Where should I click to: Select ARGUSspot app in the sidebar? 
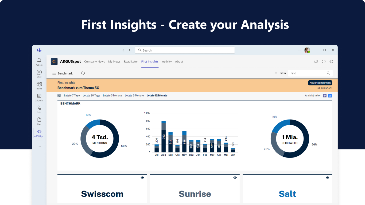point(39,133)
